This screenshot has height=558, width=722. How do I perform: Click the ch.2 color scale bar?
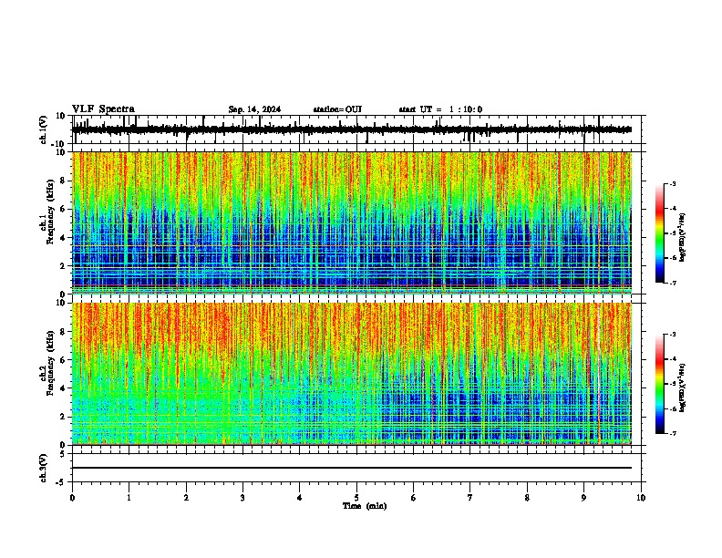660,384
